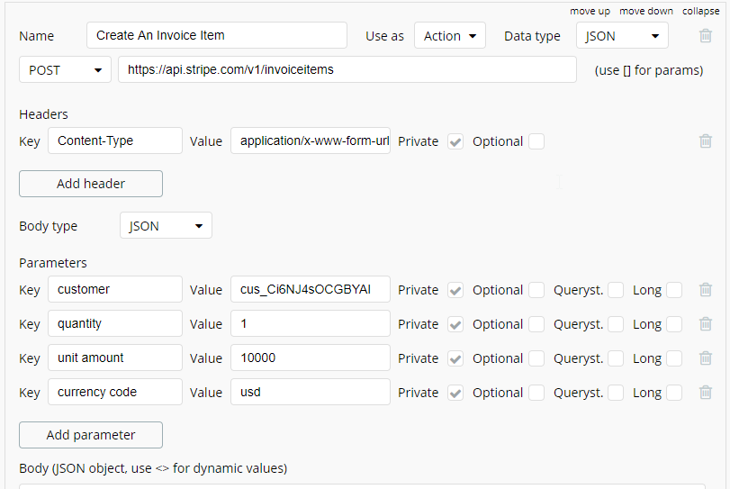The width and height of the screenshot is (730, 489).
Task: Check Querystring box for quantity parameter
Action: [616, 324]
